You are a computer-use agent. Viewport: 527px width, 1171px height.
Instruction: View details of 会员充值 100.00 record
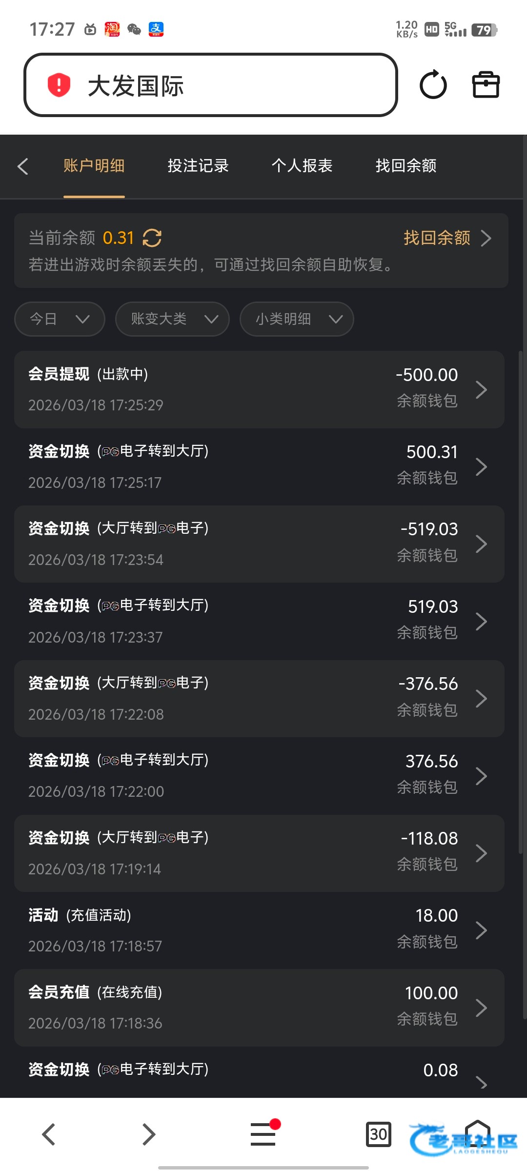(259, 1008)
